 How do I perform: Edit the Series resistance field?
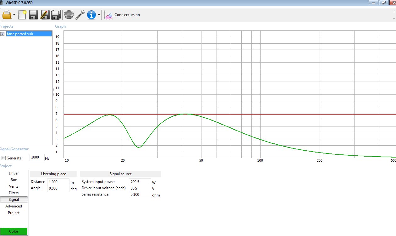click(x=140, y=195)
